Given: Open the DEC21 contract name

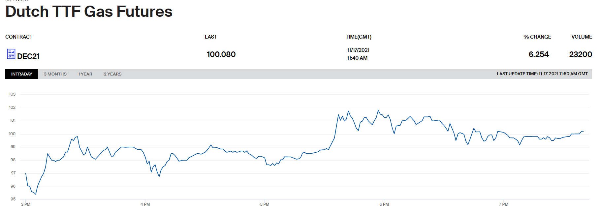Looking at the screenshot, I should click(x=28, y=56).
